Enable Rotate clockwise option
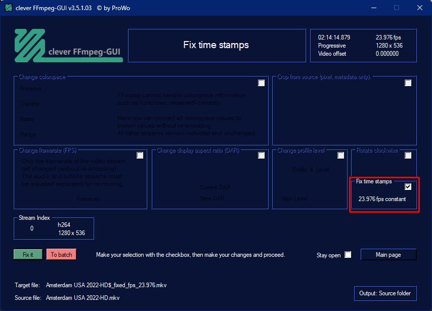 coord(408,155)
